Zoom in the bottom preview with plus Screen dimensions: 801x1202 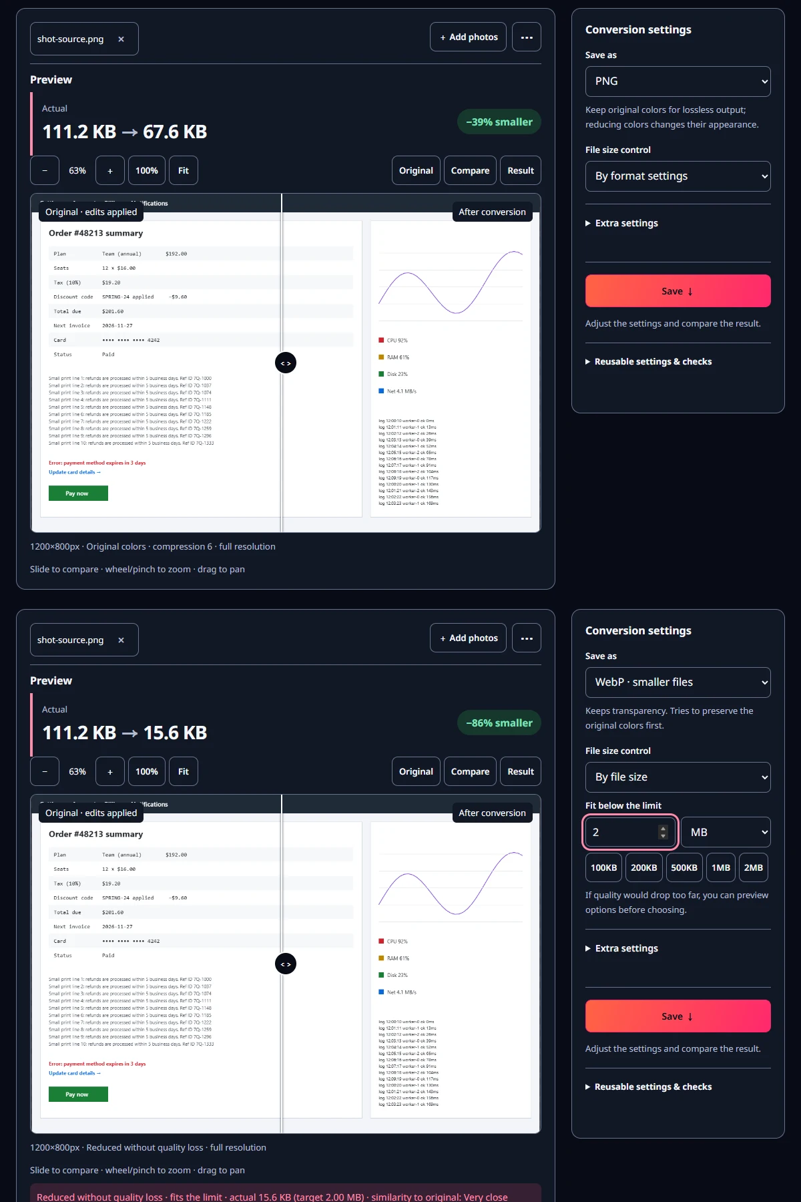(x=110, y=772)
